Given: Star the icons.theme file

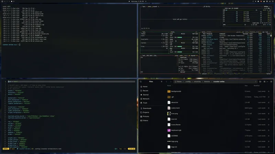Looking at the screenshot, I should tap(268, 125).
